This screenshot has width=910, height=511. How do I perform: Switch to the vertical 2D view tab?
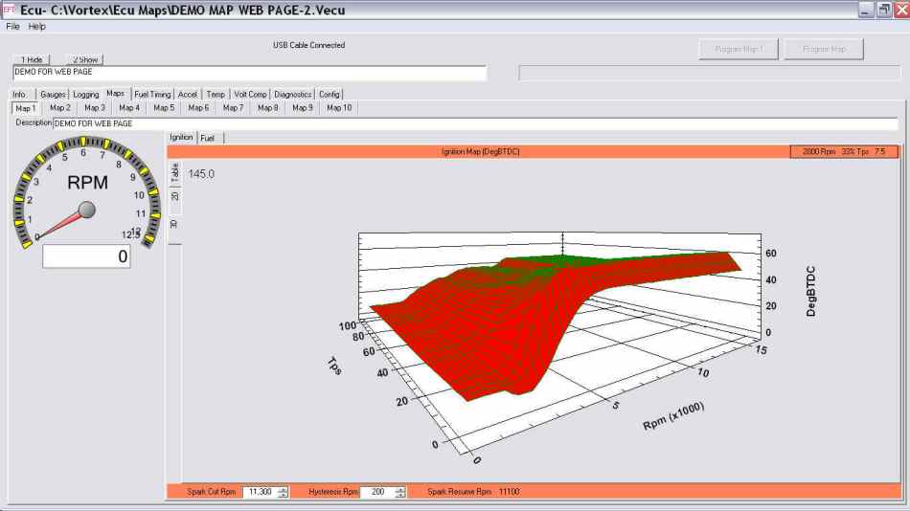point(174,196)
